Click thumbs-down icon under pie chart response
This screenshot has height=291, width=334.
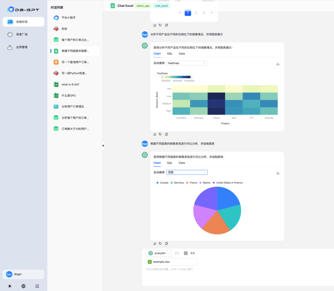[160, 243]
